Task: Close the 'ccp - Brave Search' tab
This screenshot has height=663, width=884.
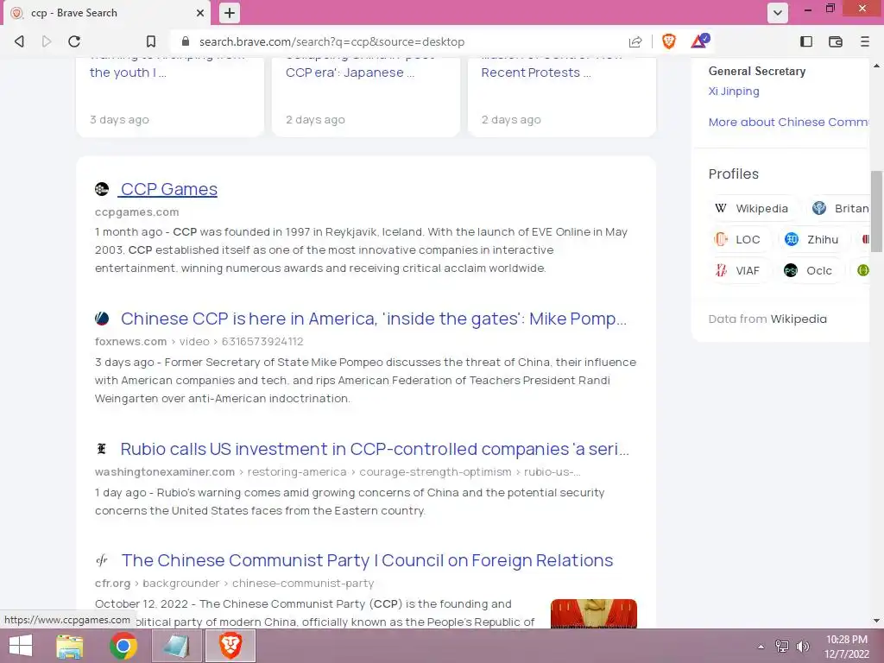Action: point(200,12)
